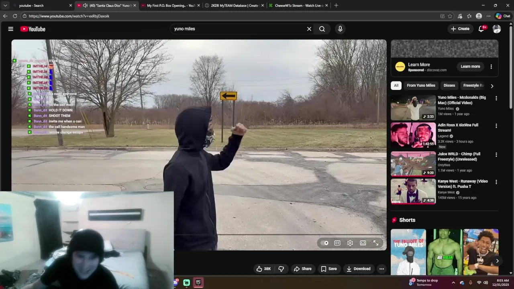Reload the current page
Image resolution: width=514 pixels, height=289 pixels.
(x=15, y=16)
